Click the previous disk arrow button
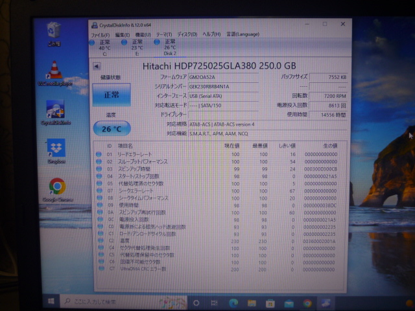Screen dimensions: 415x311 pyautogui.click(x=97, y=66)
